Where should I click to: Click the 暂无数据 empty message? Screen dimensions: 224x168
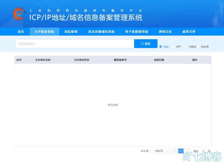(x=113, y=105)
